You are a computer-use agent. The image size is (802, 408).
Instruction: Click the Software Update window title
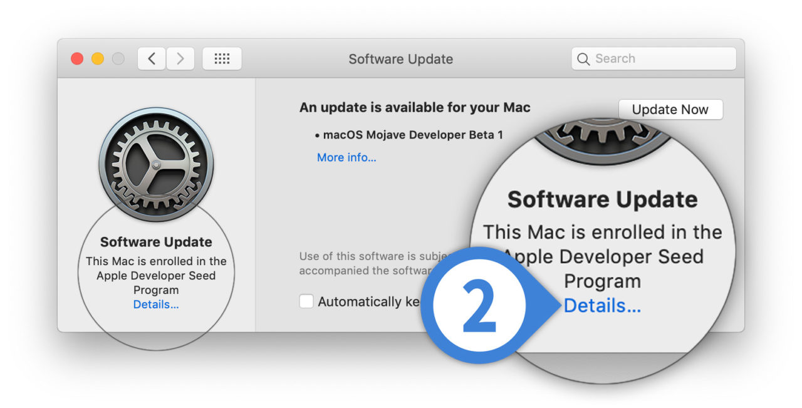coord(401,59)
